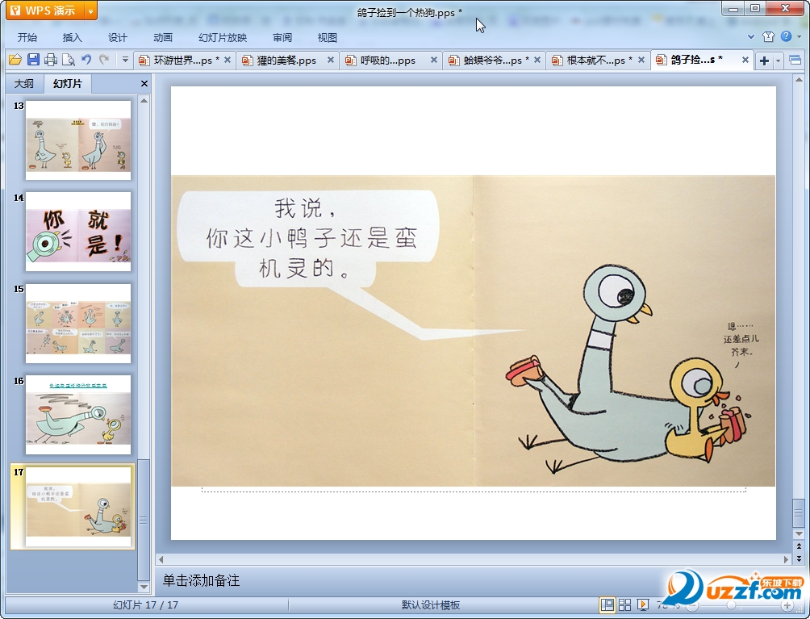
Task: Click the thumbnail pane scroll up arrow
Action: (144, 101)
